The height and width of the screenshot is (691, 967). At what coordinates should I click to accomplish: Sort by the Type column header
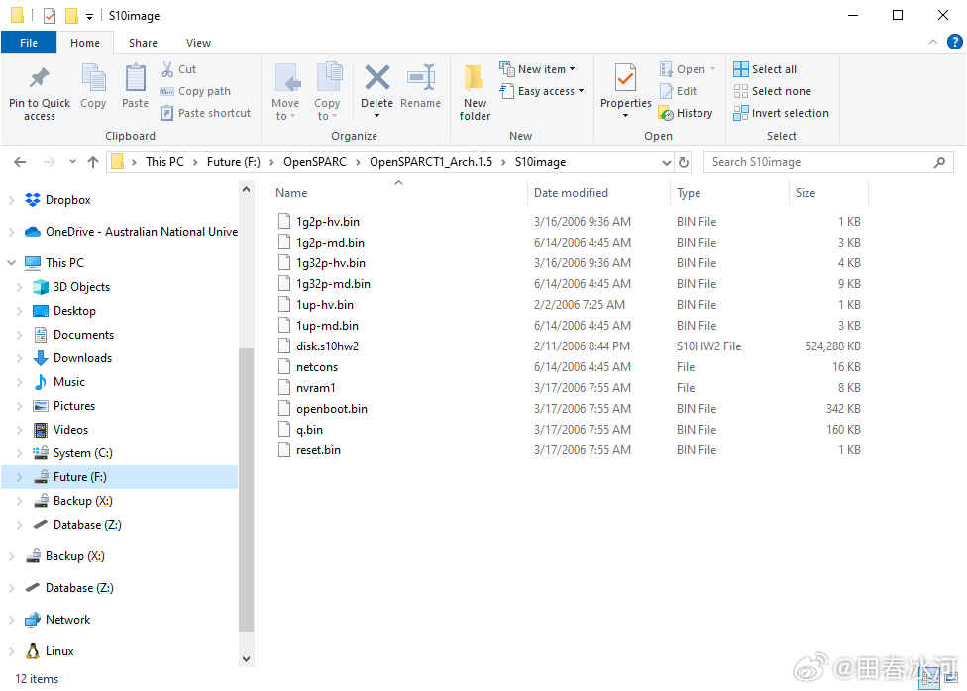click(729, 193)
